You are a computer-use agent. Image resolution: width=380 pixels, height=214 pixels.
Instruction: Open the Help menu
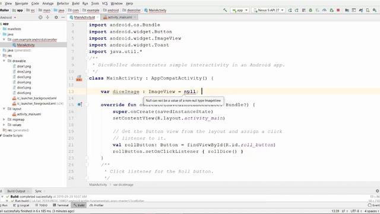(x=129, y=4)
